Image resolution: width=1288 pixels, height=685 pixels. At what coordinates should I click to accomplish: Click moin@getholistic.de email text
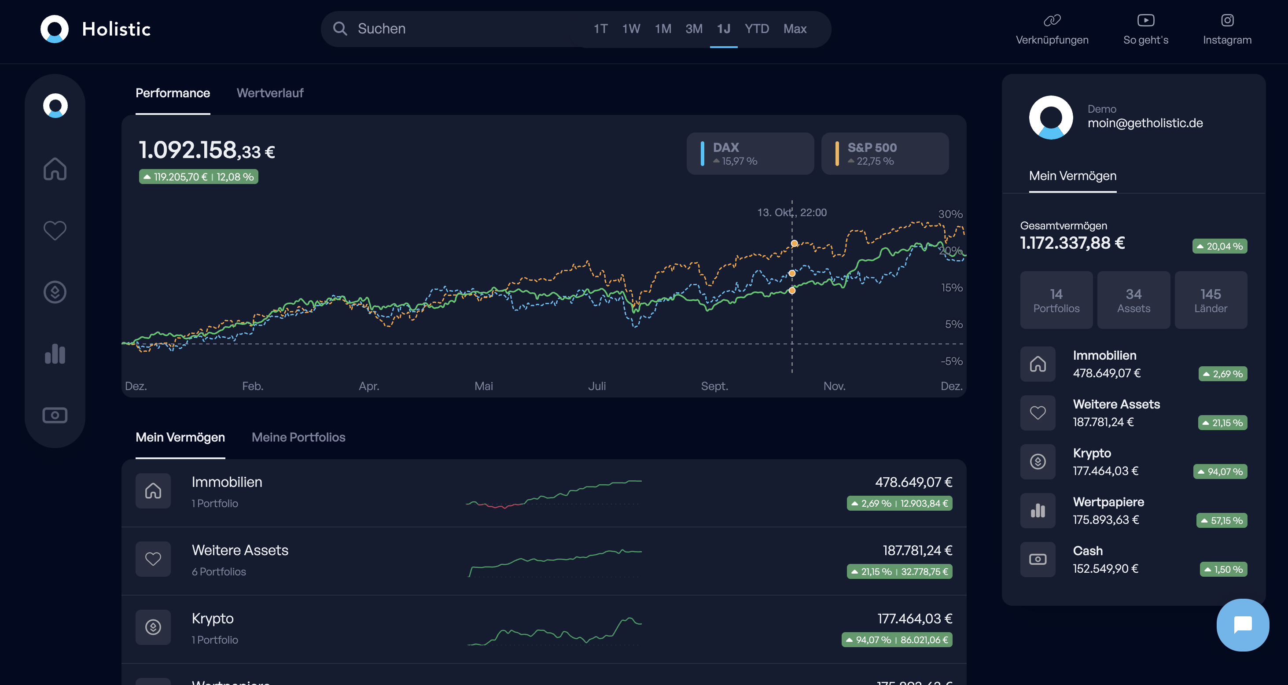1145,123
